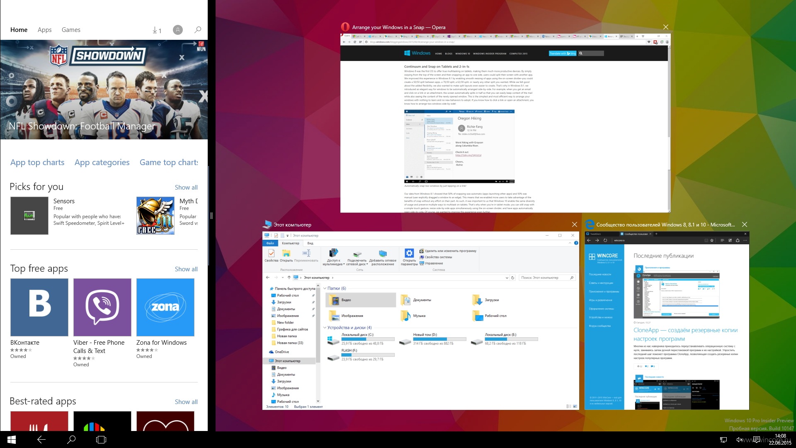Collapse the Папки (6) group in Explorer
This screenshot has height=448, width=796.
pos(325,288)
